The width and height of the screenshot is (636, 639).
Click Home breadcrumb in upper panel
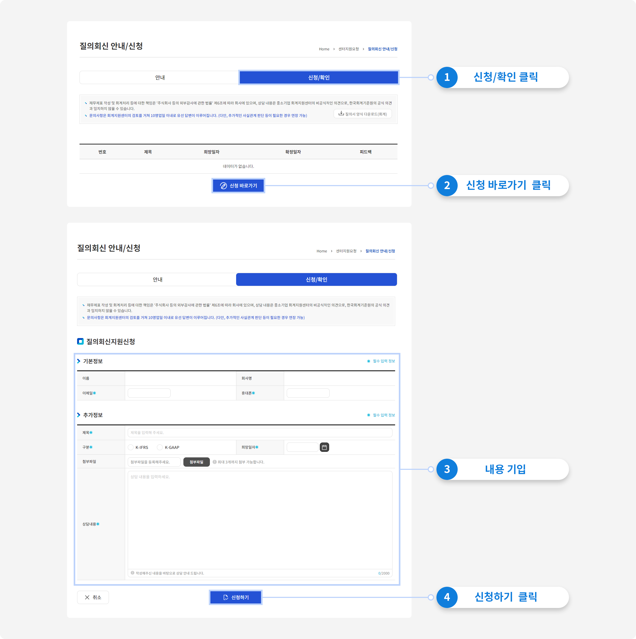[324, 49]
